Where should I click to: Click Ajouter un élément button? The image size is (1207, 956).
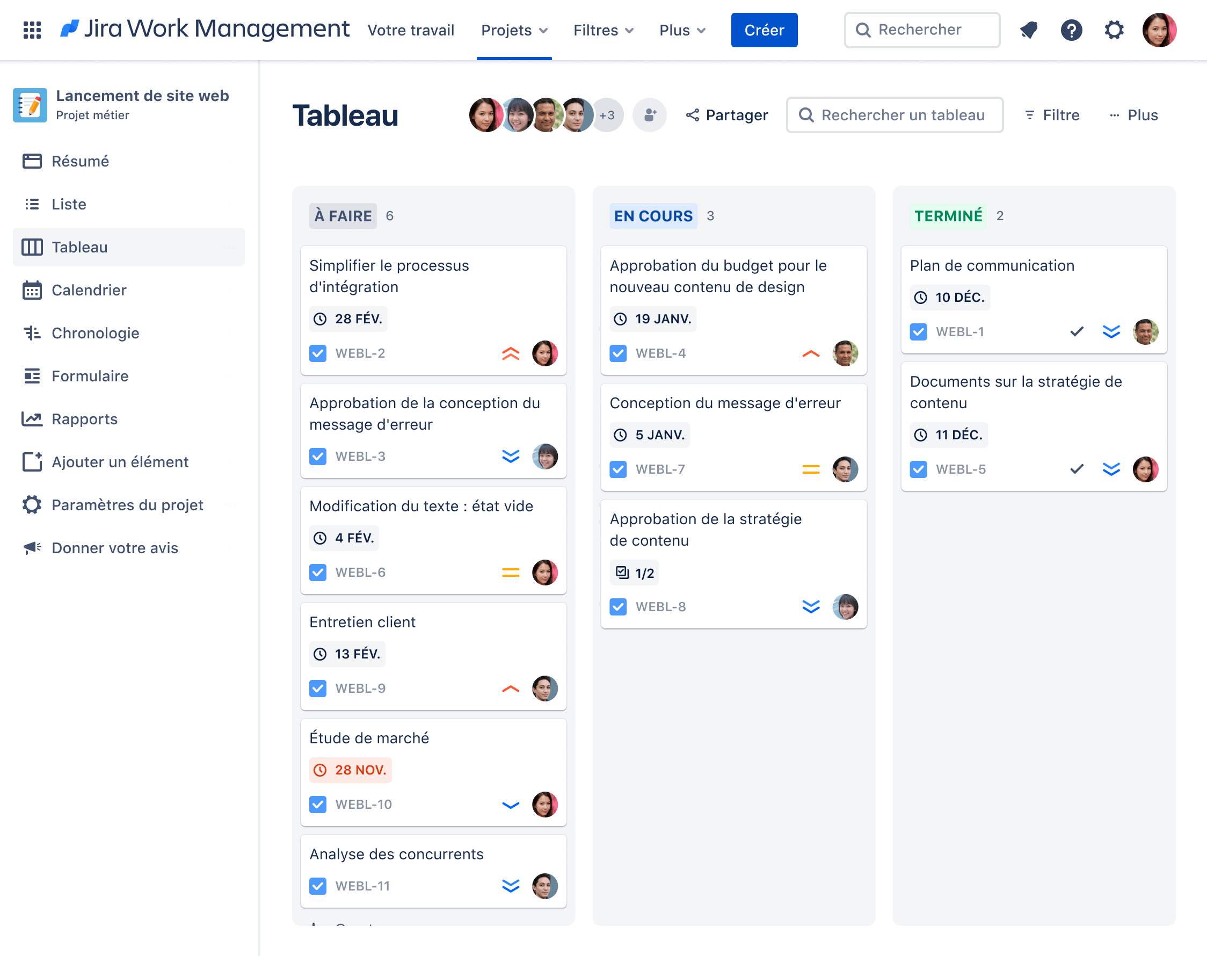120,461
